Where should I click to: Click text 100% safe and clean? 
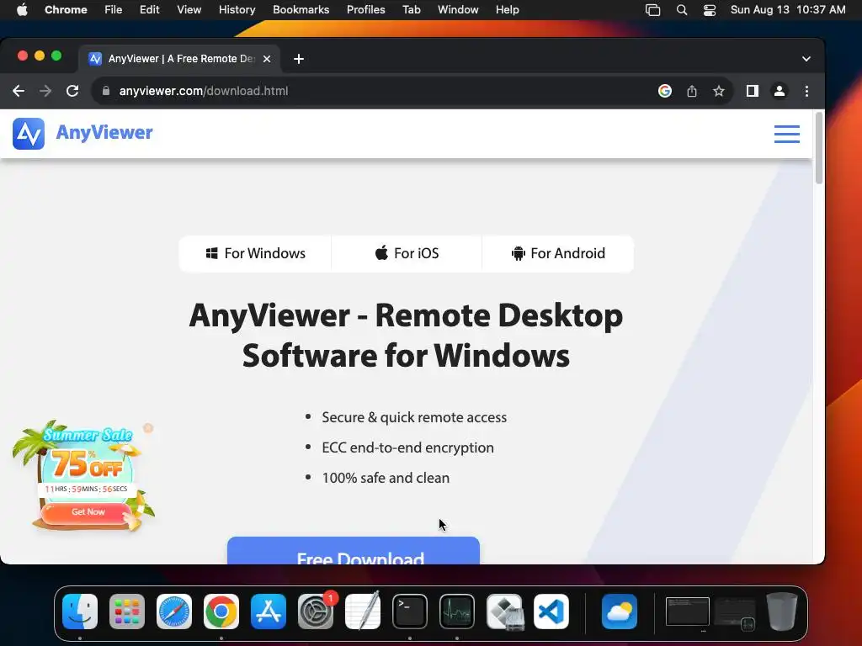[x=386, y=478]
